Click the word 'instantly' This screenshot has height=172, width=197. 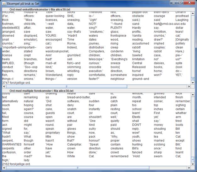pyautogui.click(x=94, y=109)
